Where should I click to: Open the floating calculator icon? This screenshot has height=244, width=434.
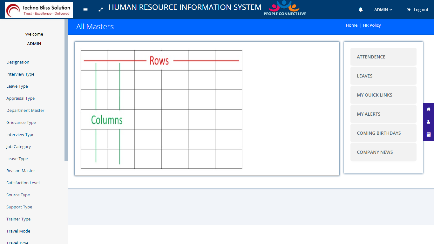point(428,134)
